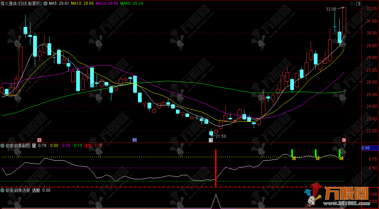Click the 烽火通信 chart title label

pos(21,3)
